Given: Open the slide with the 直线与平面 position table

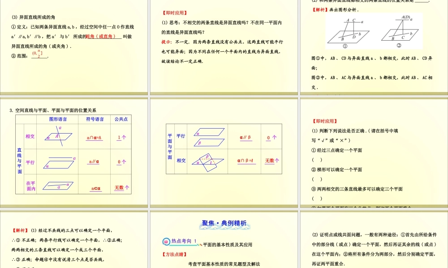Looking at the screenshot, I should tap(74, 152).
